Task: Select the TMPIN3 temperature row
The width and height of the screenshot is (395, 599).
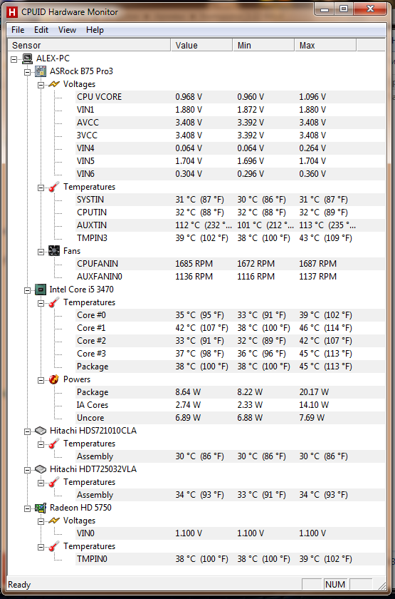Action: [x=231, y=238]
